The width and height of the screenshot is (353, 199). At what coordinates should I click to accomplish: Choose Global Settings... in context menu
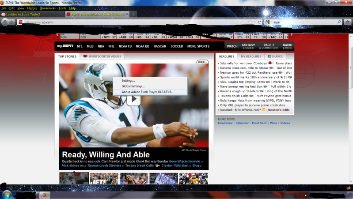[150, 86]
